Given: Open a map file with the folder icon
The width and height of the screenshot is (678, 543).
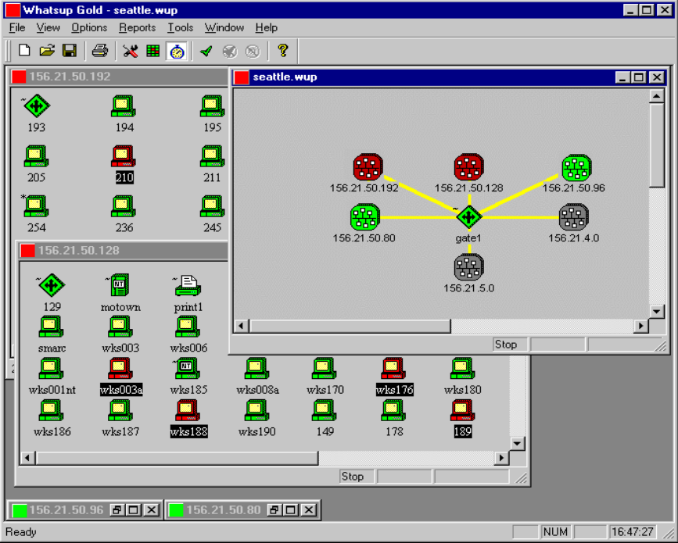Looking at the screenshot, I should 47,51.
